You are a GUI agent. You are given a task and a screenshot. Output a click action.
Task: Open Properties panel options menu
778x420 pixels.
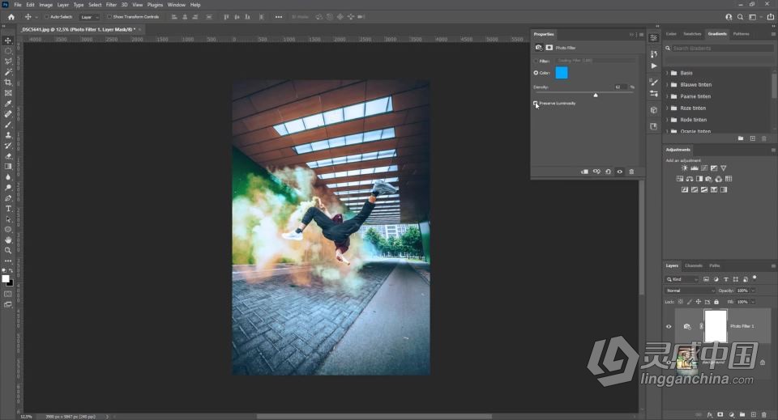[x=641, y=35]
